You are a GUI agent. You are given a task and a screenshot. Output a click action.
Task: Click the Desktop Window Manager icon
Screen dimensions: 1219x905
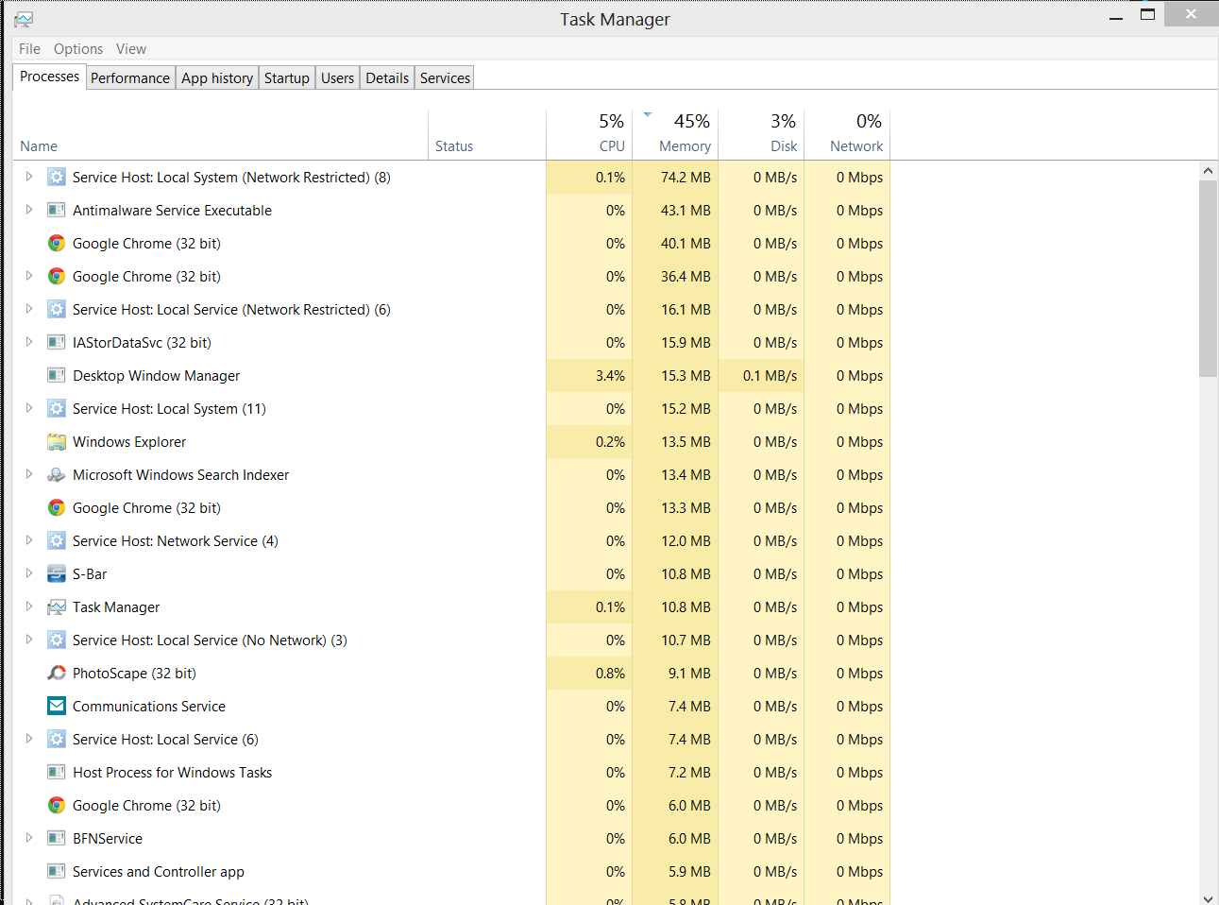tap(57, 376)
